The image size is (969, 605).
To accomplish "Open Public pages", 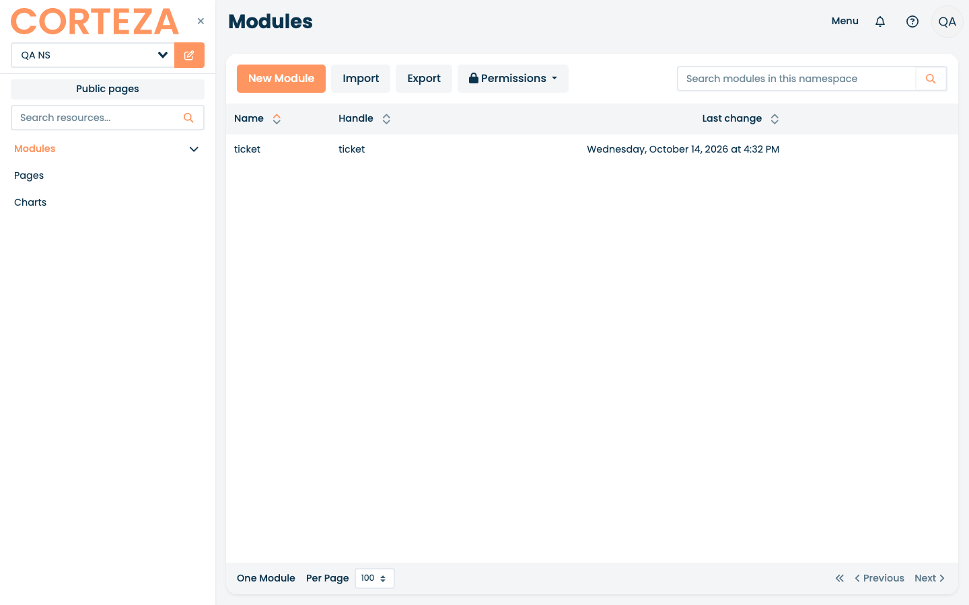I will (x=108, y=89).
